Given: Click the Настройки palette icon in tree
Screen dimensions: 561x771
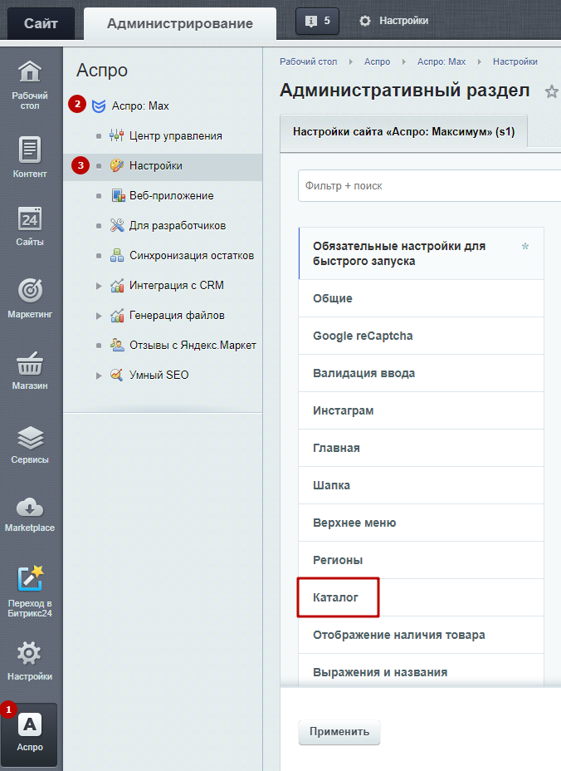Looking at the screenshot, I should coord(116,165).
